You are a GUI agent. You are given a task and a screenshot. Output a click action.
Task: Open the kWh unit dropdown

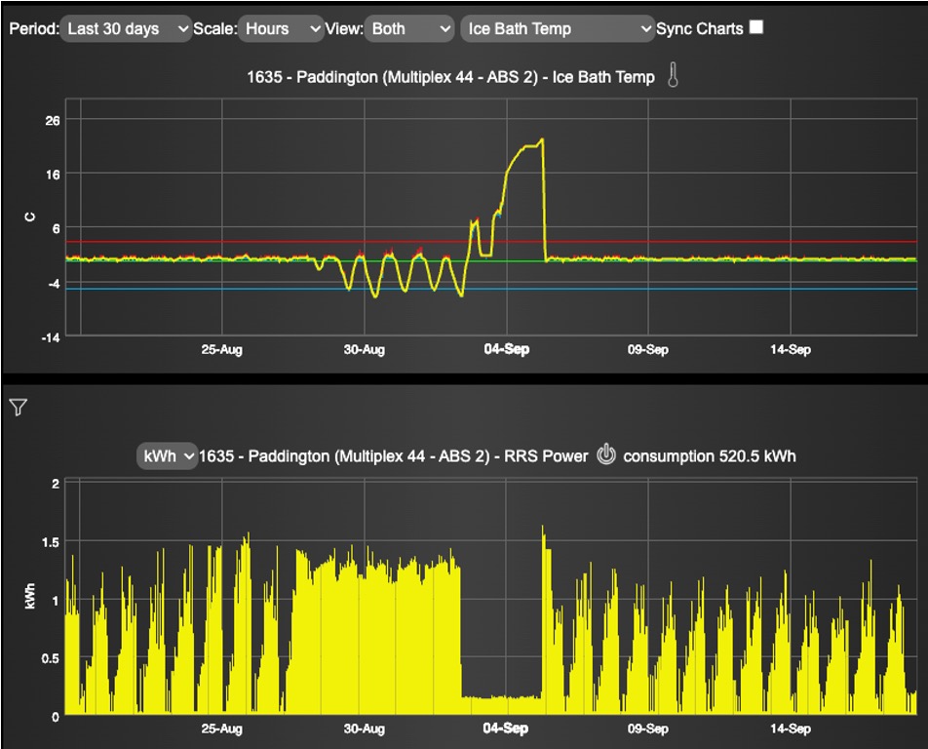pos(167,456)
